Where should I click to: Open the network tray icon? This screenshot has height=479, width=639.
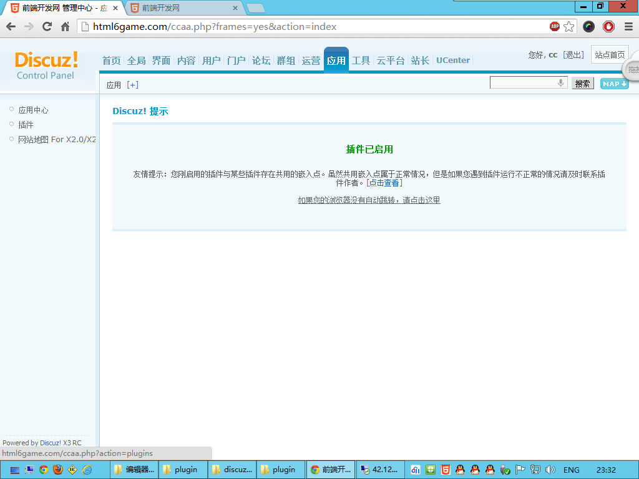(x=535, y=470)
